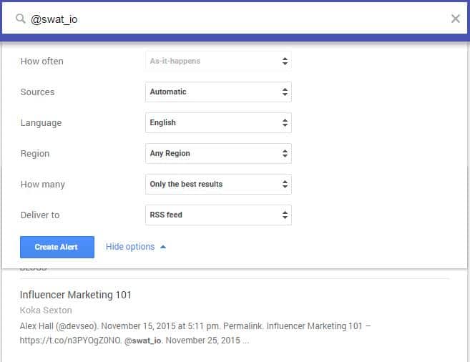Click the Koka Sexton source name
The height and width of the screenshot is (362, 470).
point(46,310)
